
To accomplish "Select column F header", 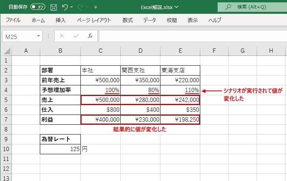I will pyautogui.click(x=214, y=51).
